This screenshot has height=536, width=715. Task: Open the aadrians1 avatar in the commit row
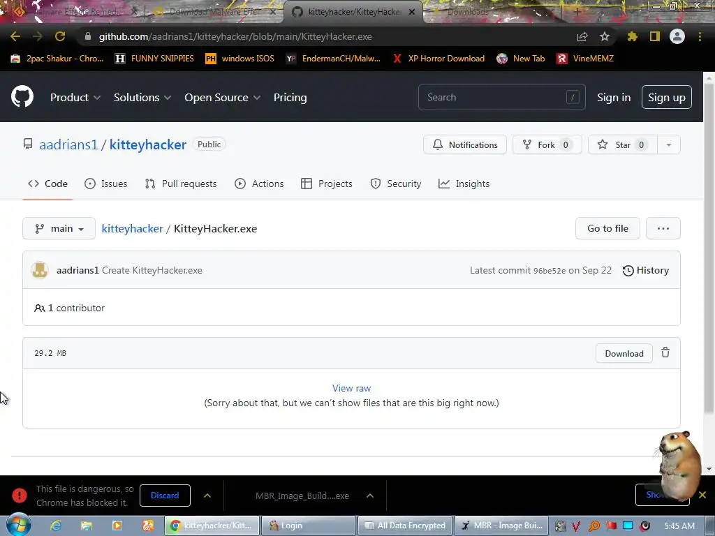(x=40, y=270)
